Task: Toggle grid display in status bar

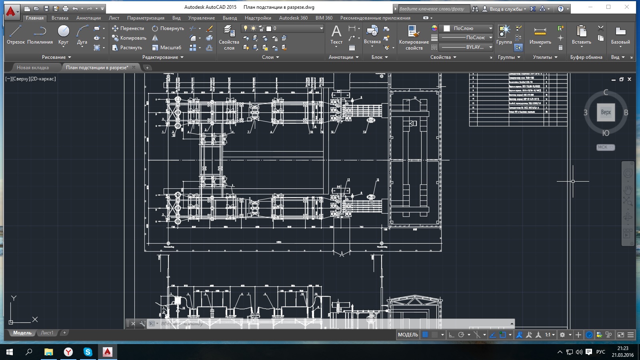Action: pyautogui.click(x=425, y=335)
